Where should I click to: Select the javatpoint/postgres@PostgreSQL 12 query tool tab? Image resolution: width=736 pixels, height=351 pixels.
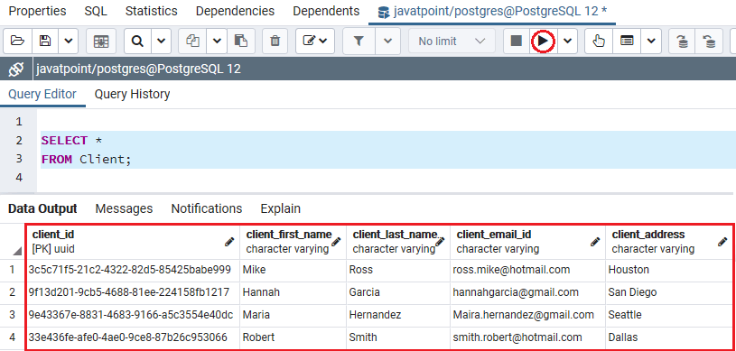[492, 11]
